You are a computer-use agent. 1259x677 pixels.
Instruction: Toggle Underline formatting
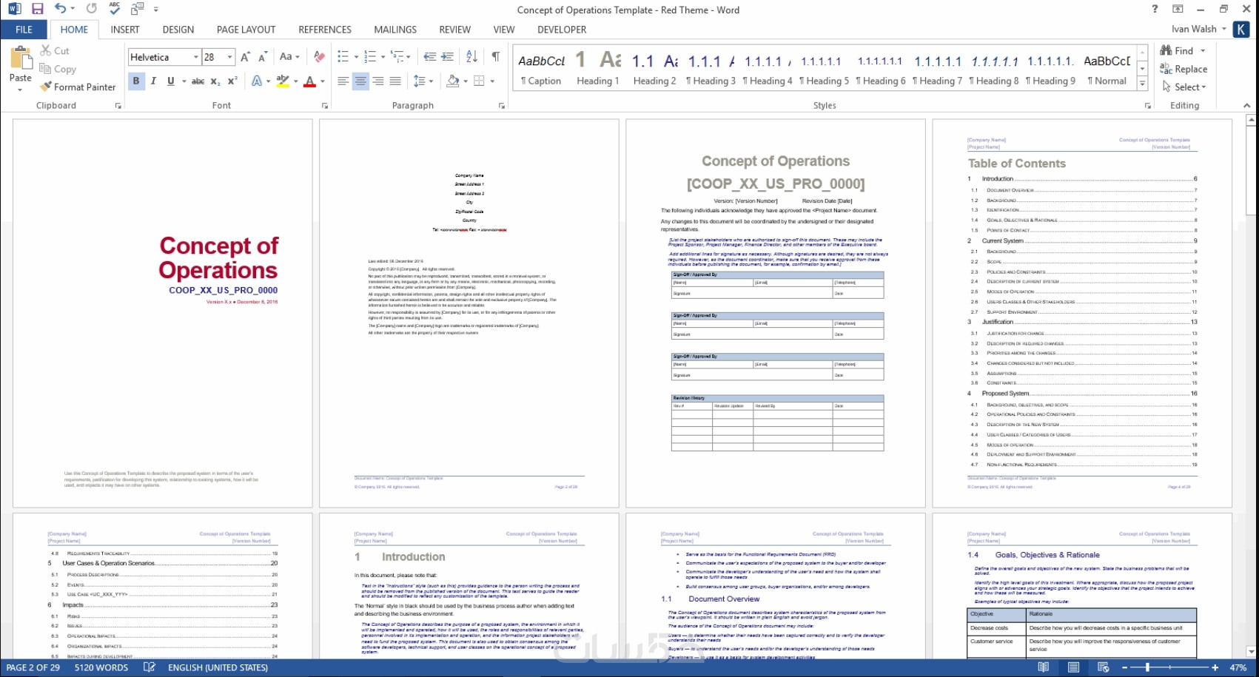(x=171, y=81)
